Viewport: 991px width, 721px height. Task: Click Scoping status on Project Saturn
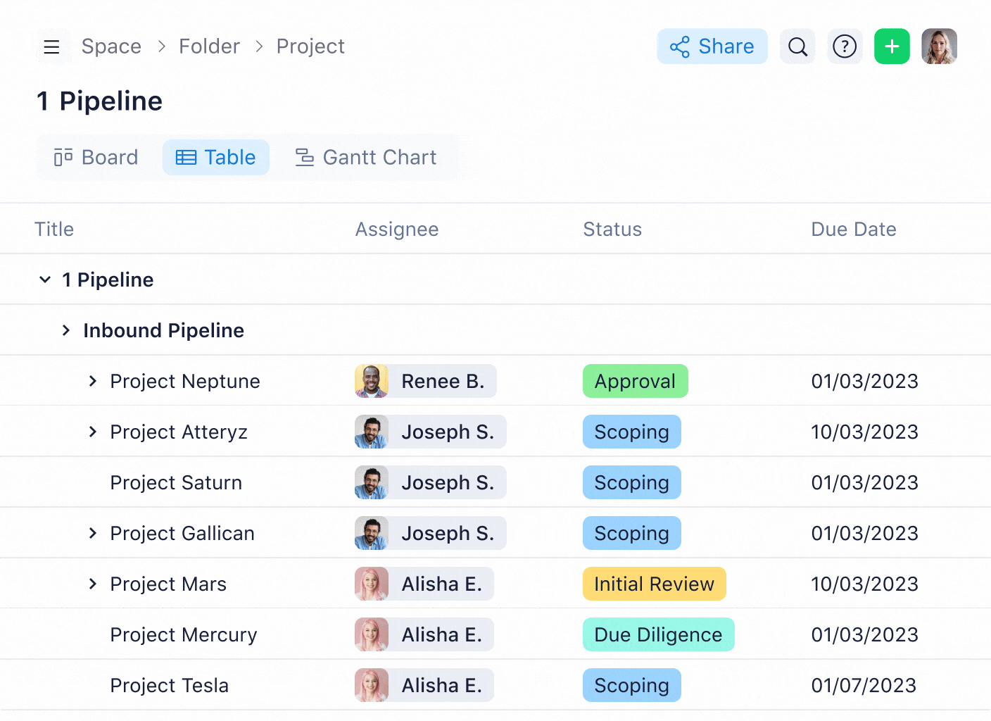point(632,482)
